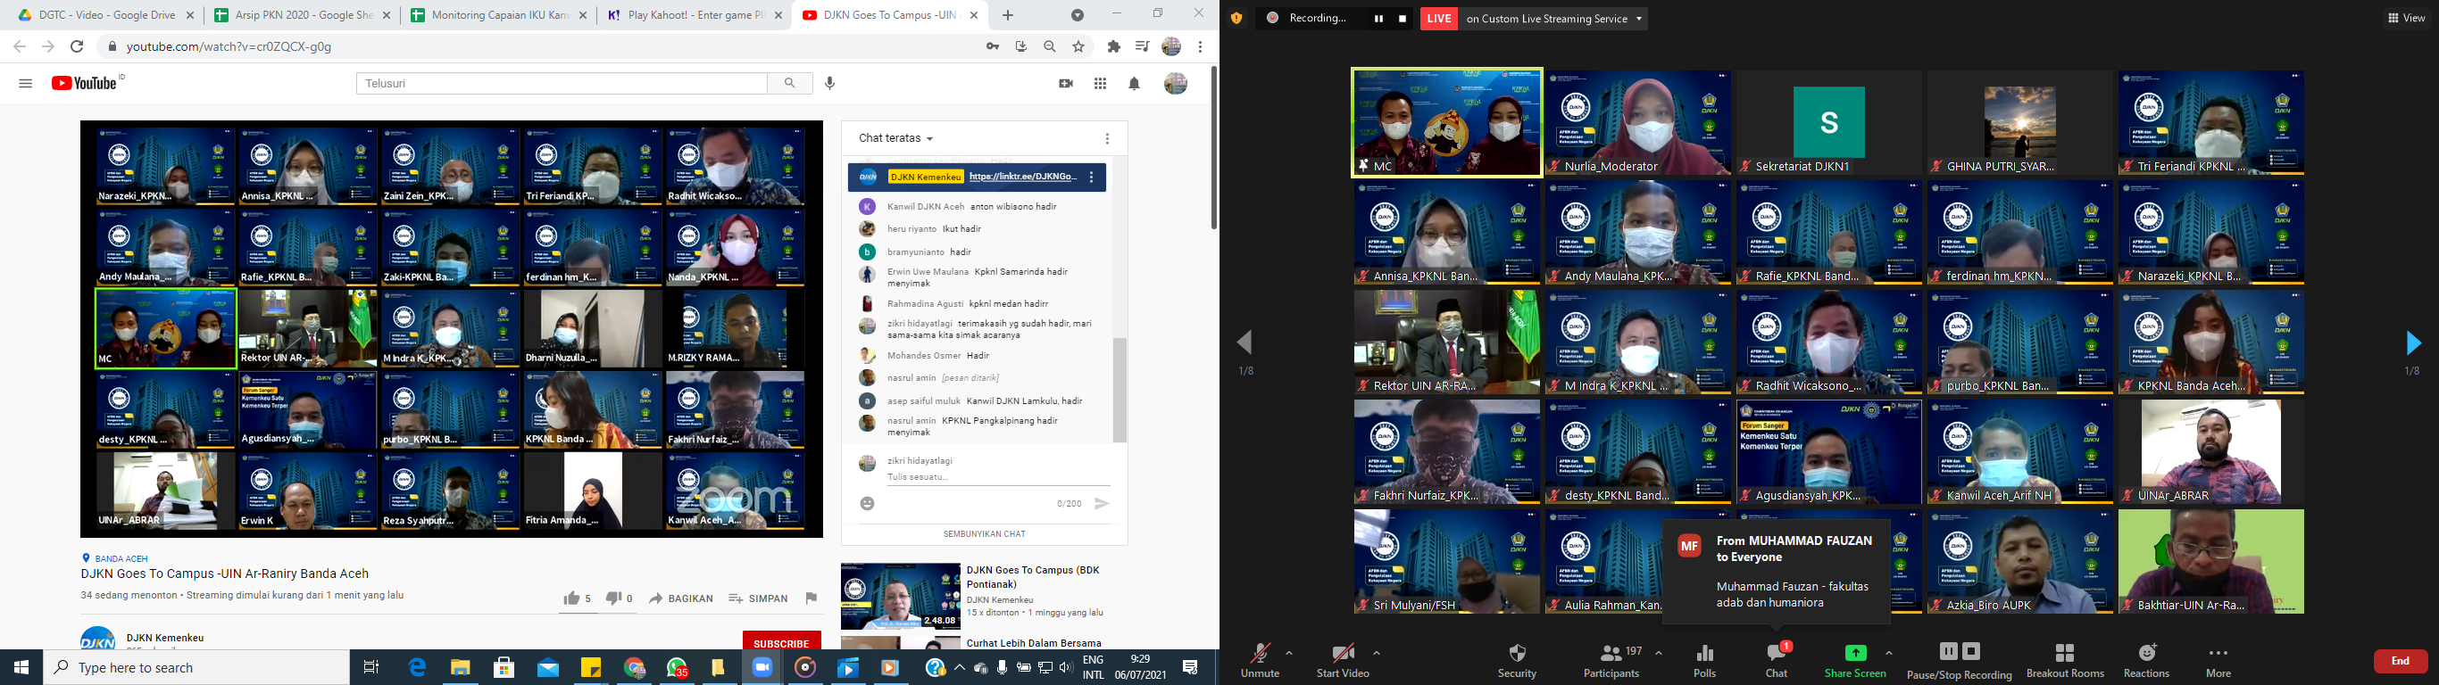Open Zoom Security options

[1516, 660]
